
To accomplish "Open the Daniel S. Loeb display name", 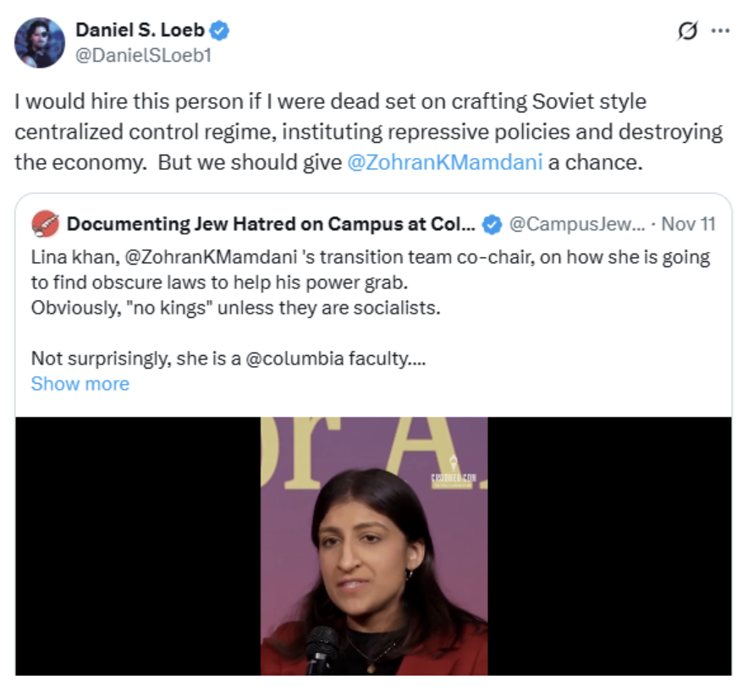I will (140, 31).
